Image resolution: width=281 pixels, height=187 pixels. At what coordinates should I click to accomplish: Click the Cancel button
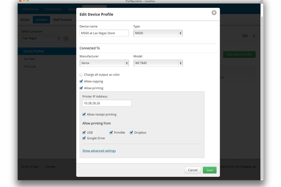[192, 170]
